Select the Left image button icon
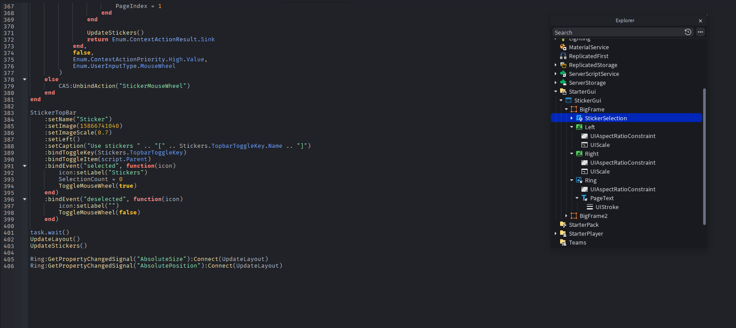 pos(579,127)
